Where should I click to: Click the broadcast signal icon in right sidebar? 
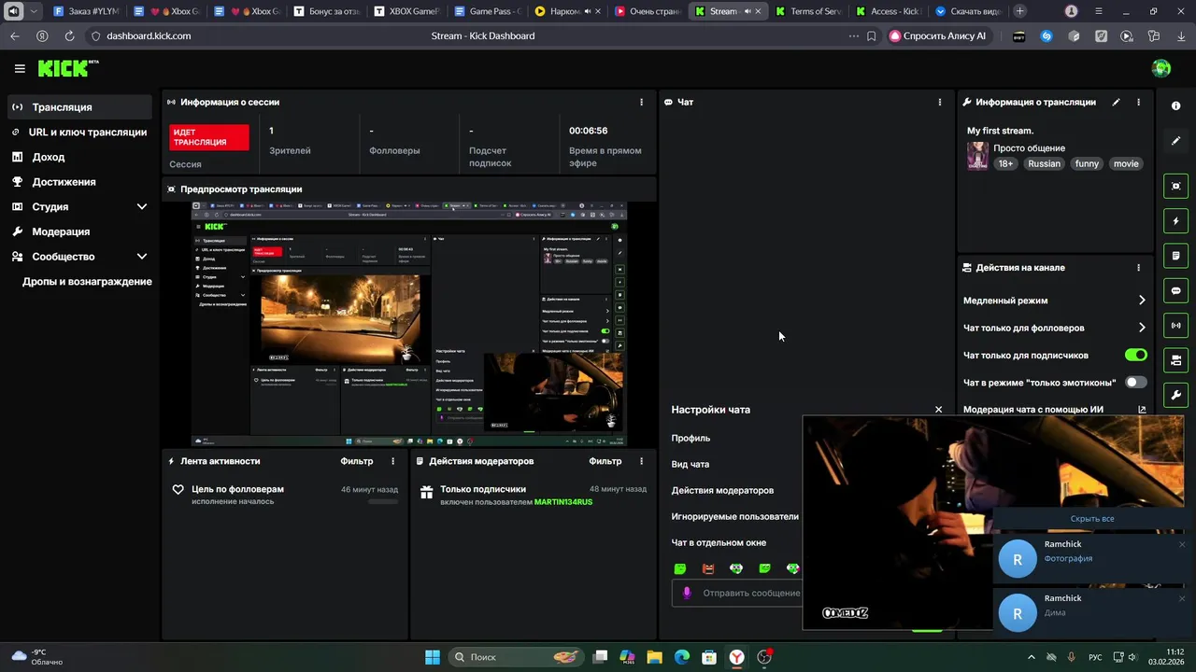point(1175,326)
